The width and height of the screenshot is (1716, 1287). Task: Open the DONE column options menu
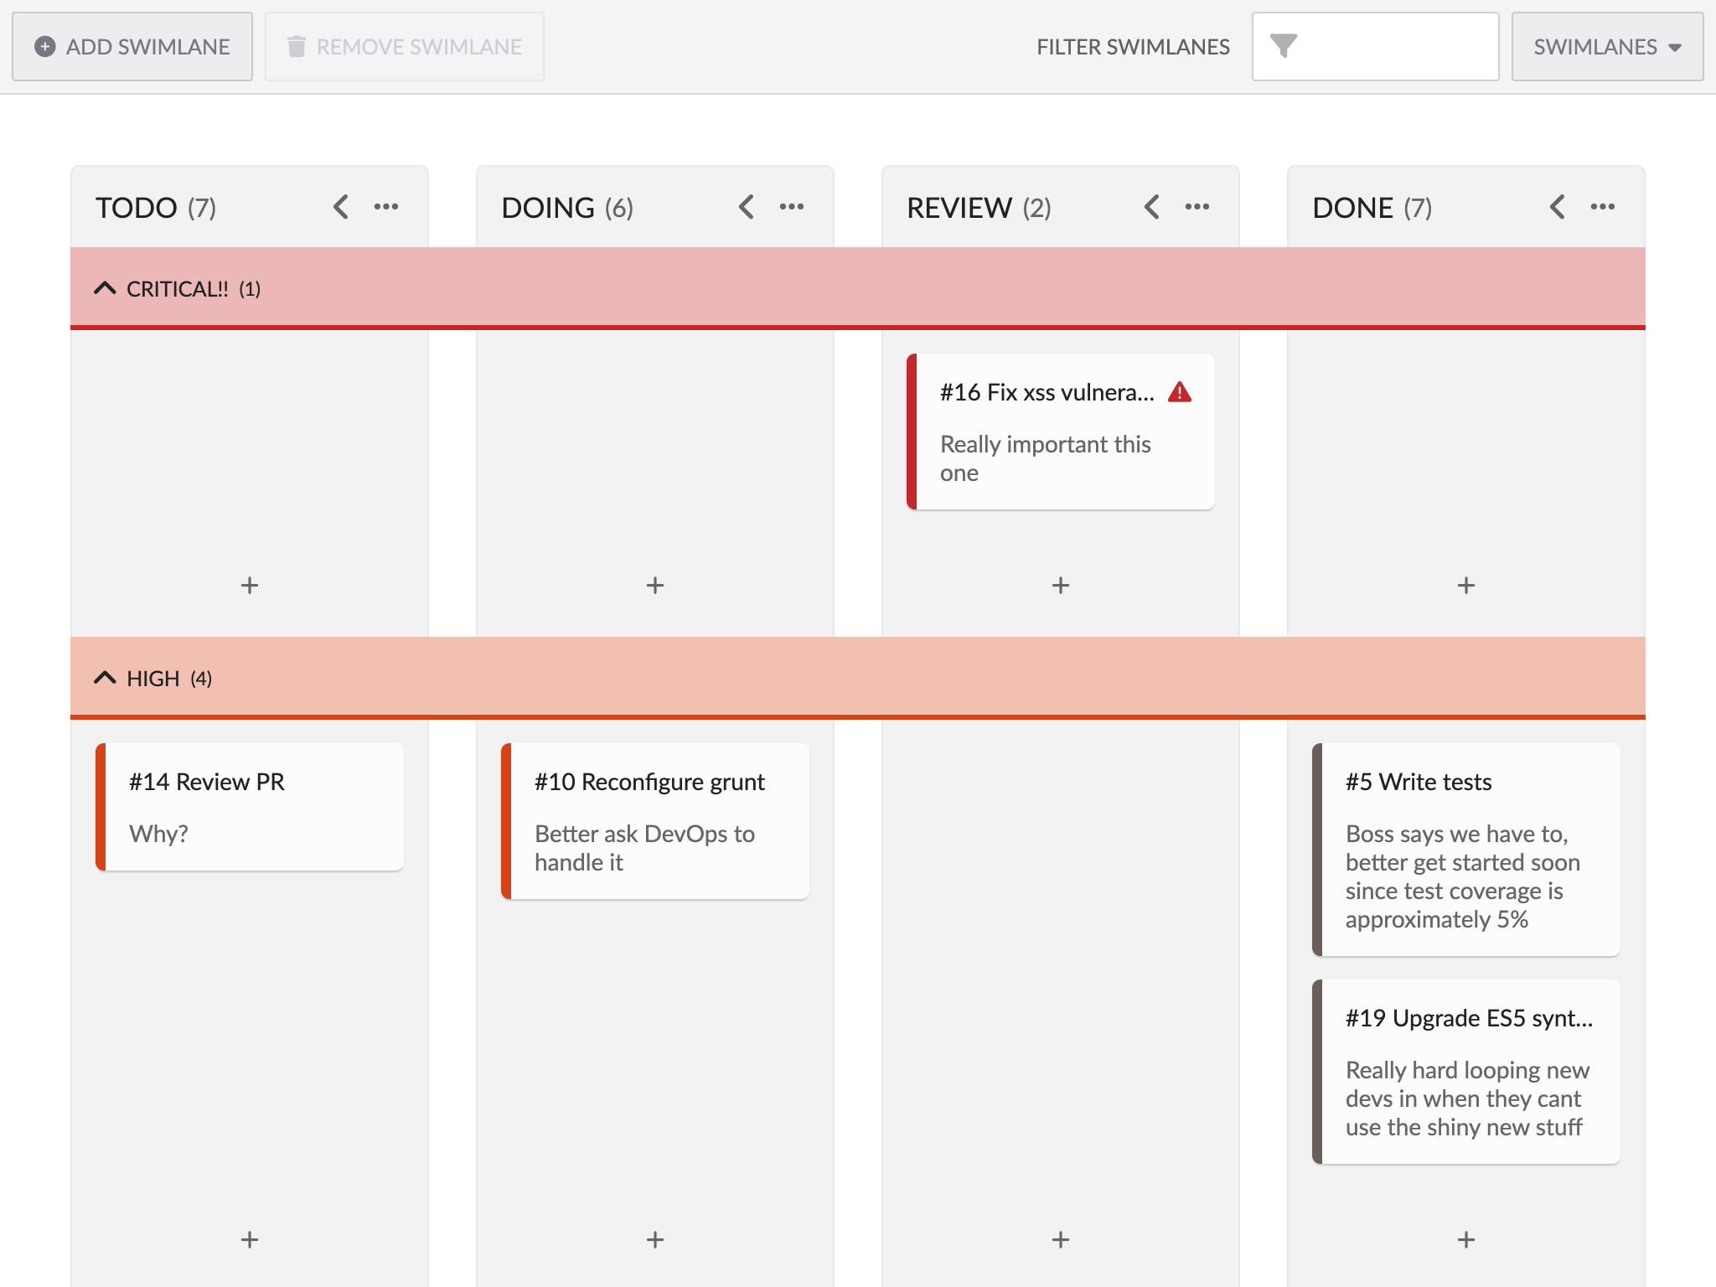tap(1603, 206)
